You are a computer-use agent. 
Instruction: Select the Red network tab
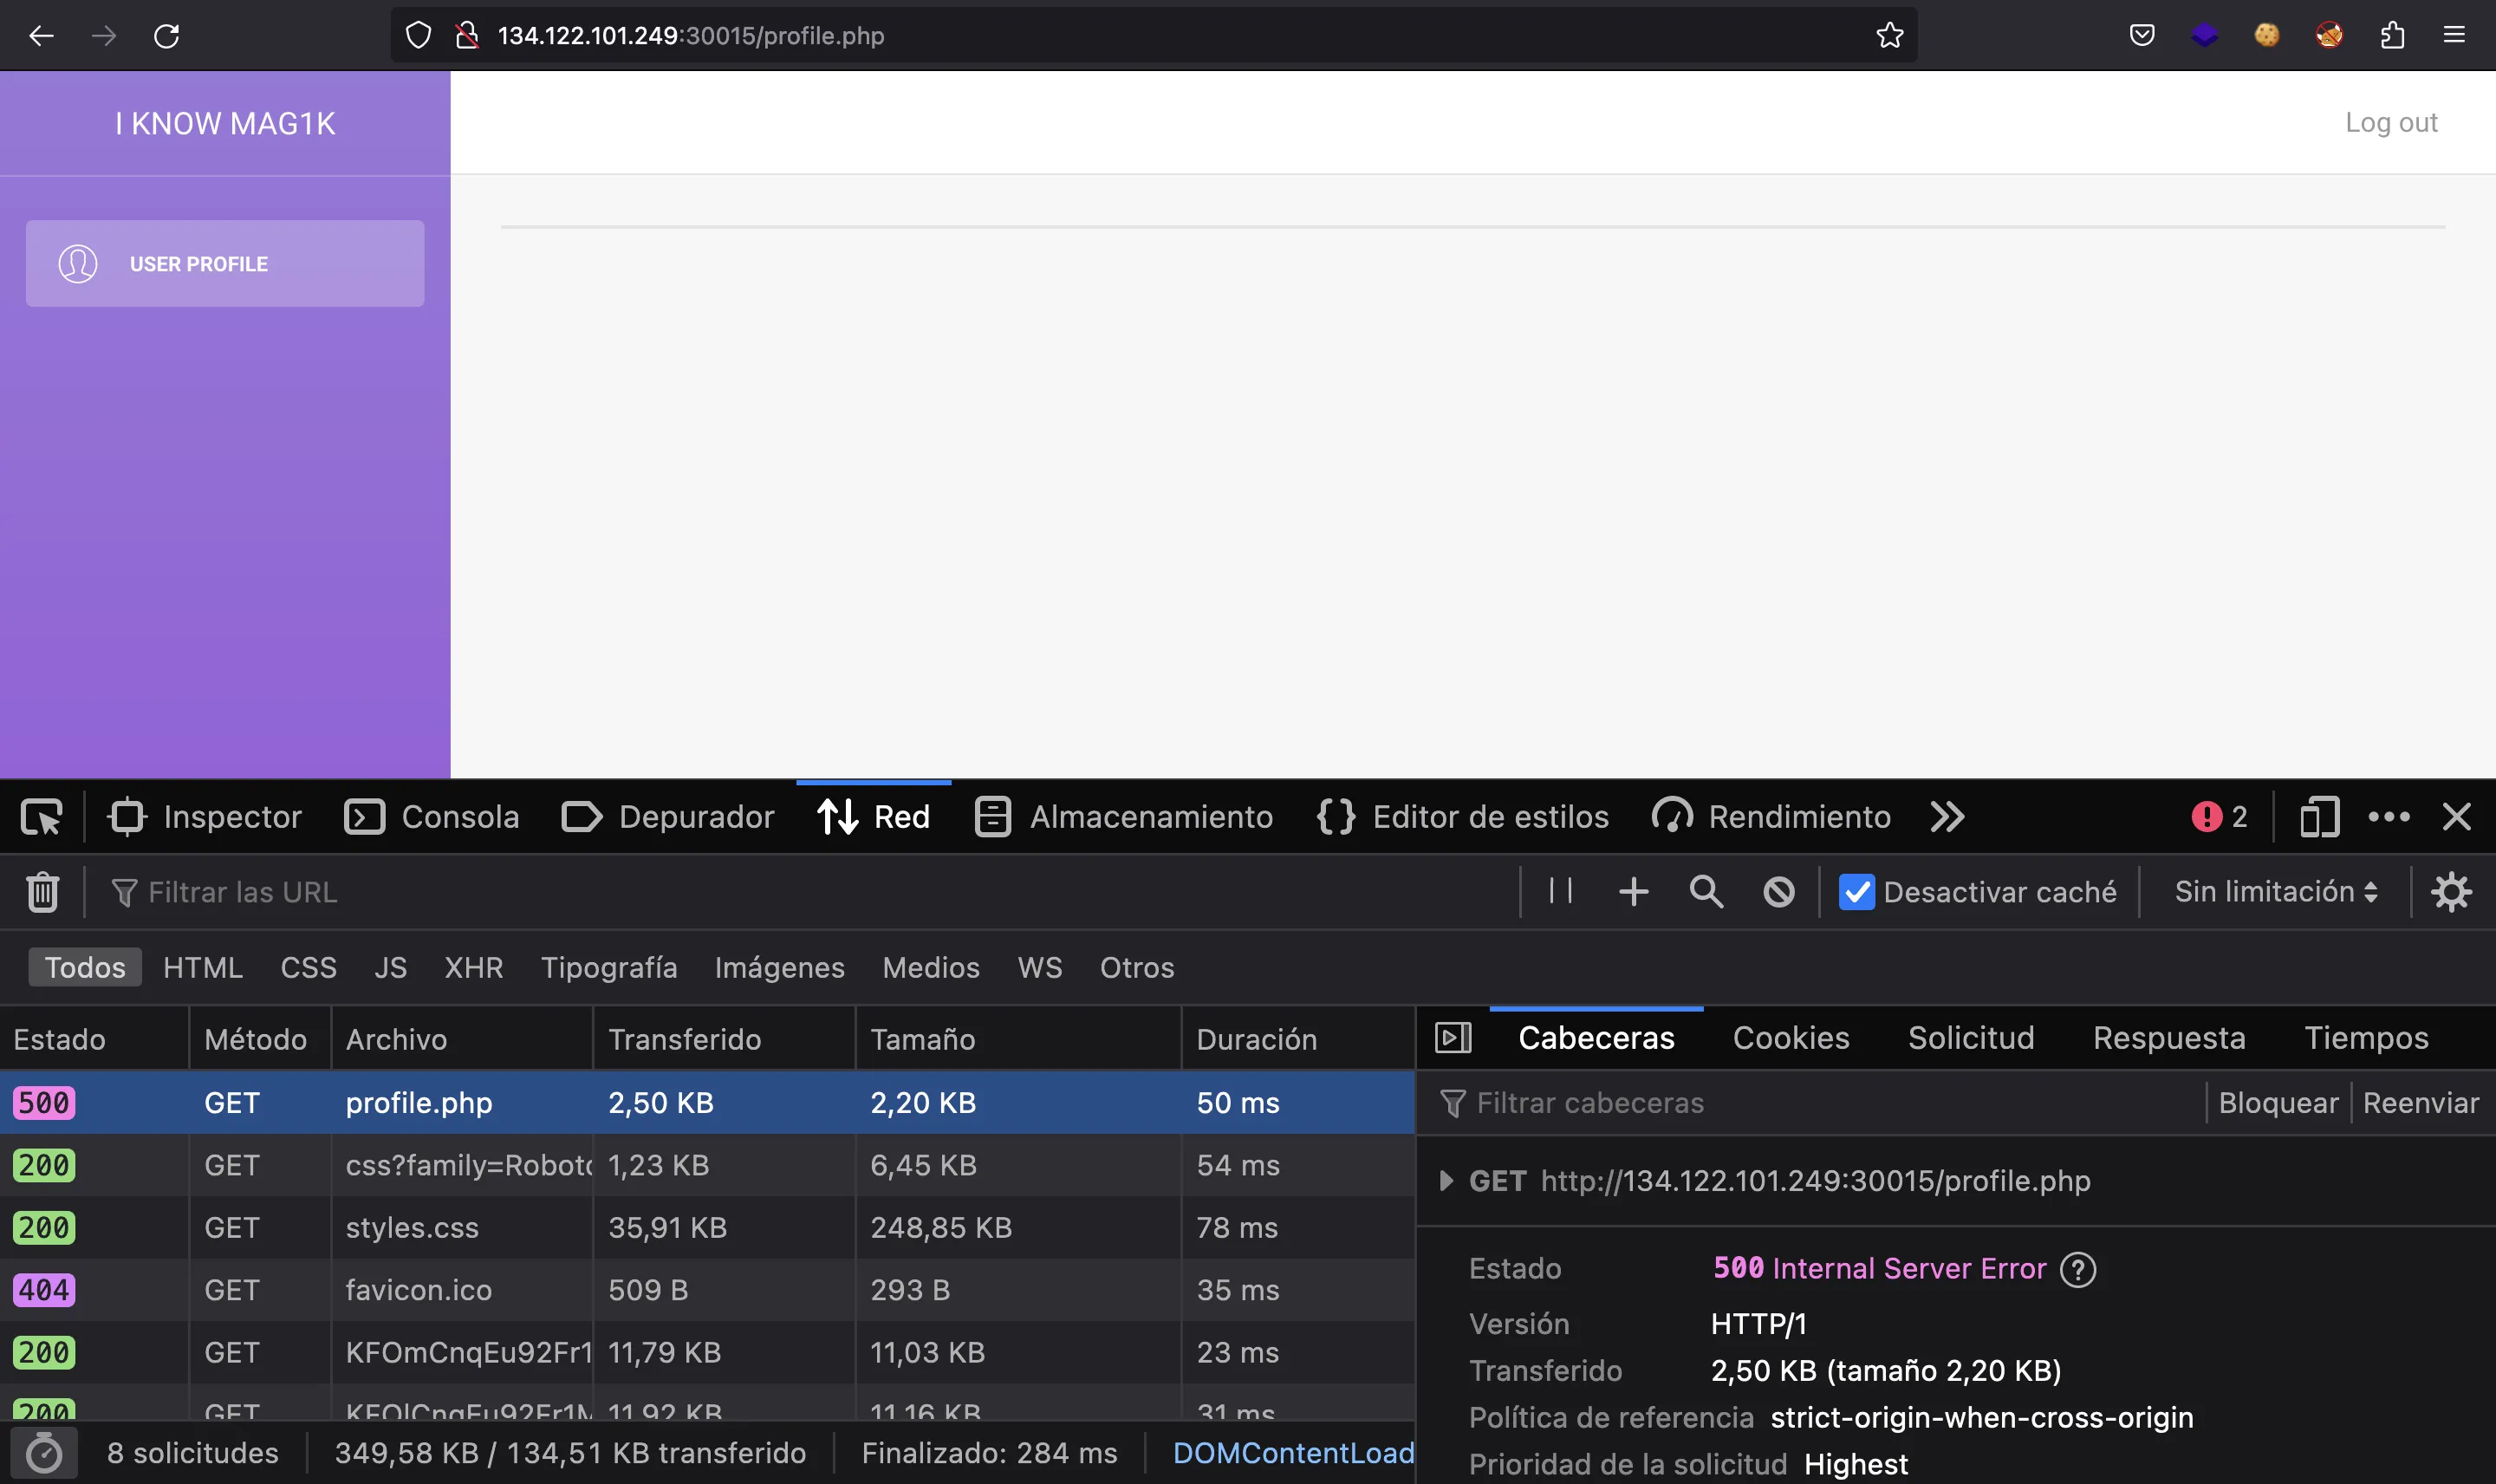pyautogui.click(x=874, y=817)
